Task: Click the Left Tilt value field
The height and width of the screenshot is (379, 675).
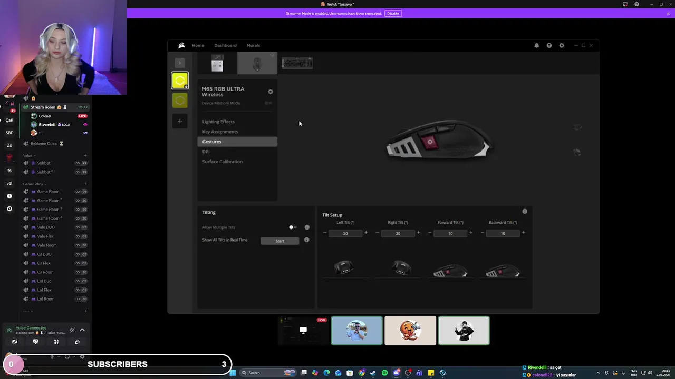Action: coord(345,233)
